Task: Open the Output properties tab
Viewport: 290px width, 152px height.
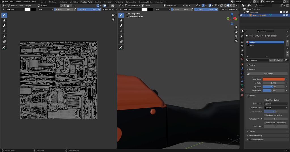Action: click(242, 46)
